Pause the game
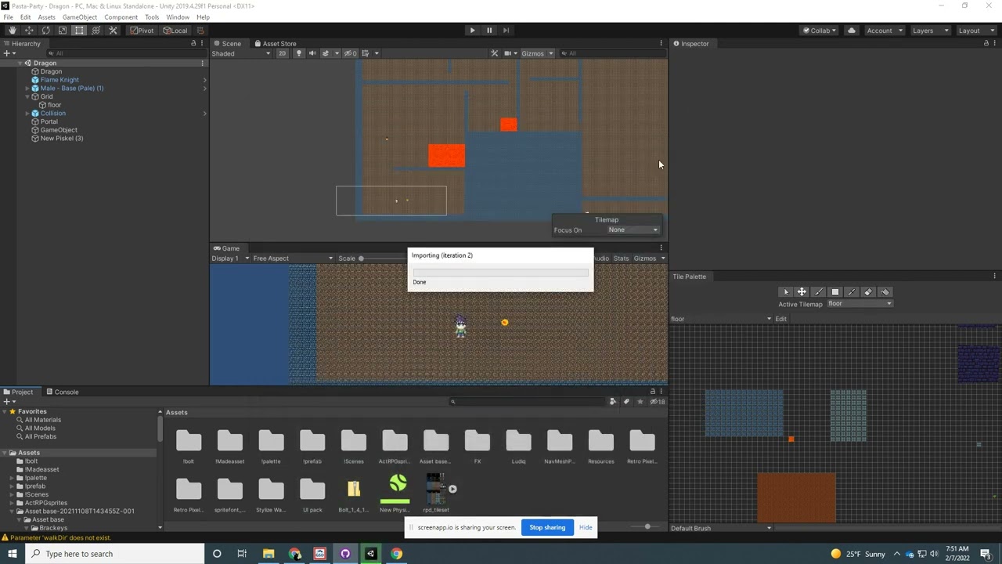 click(489, 31)
